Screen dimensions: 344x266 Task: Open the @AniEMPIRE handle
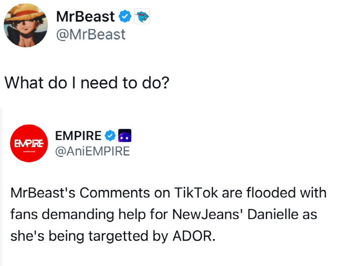pos(93,152)
